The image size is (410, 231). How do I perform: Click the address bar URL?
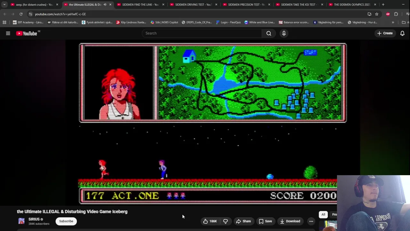point(60,14)
